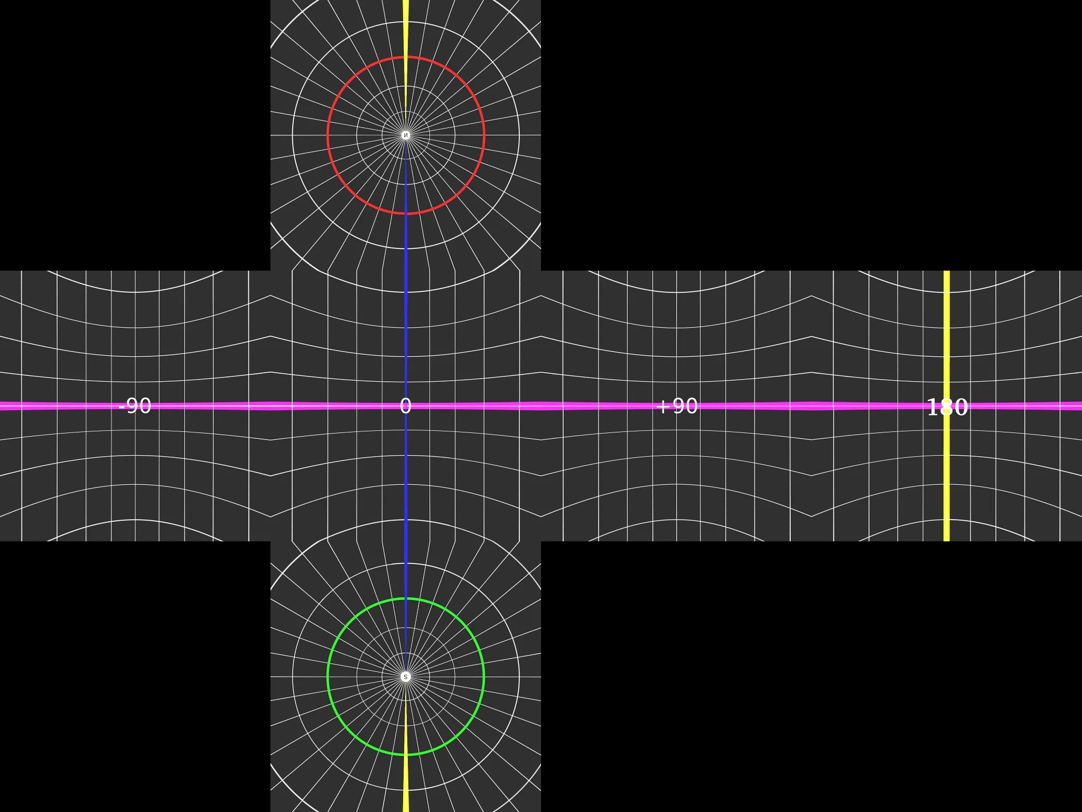The height and width of the screenshot is (812, 1082).
Task: Click the -90 longitude label
Action: (x=135, y=406)
